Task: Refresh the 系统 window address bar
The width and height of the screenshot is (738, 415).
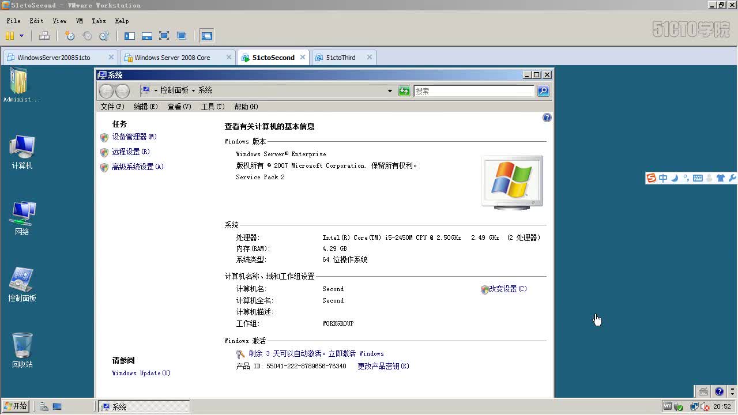Action: [x=404, y=91]
